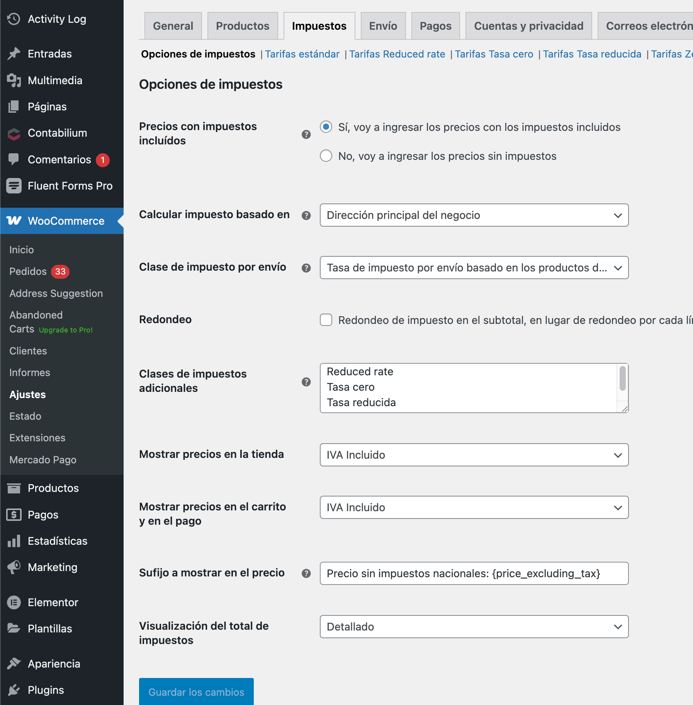Click the Activity Log clock icon

tap(14, 19)
